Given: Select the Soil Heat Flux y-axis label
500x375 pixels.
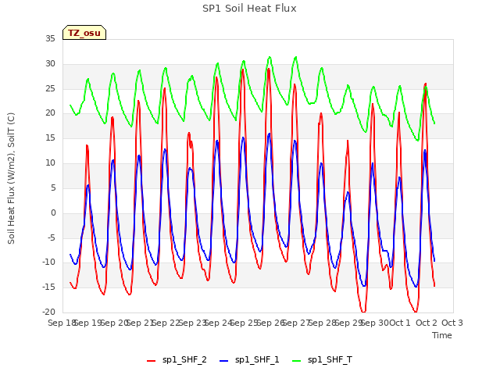Looking at the screenshot, I should (x=11, y=178).
